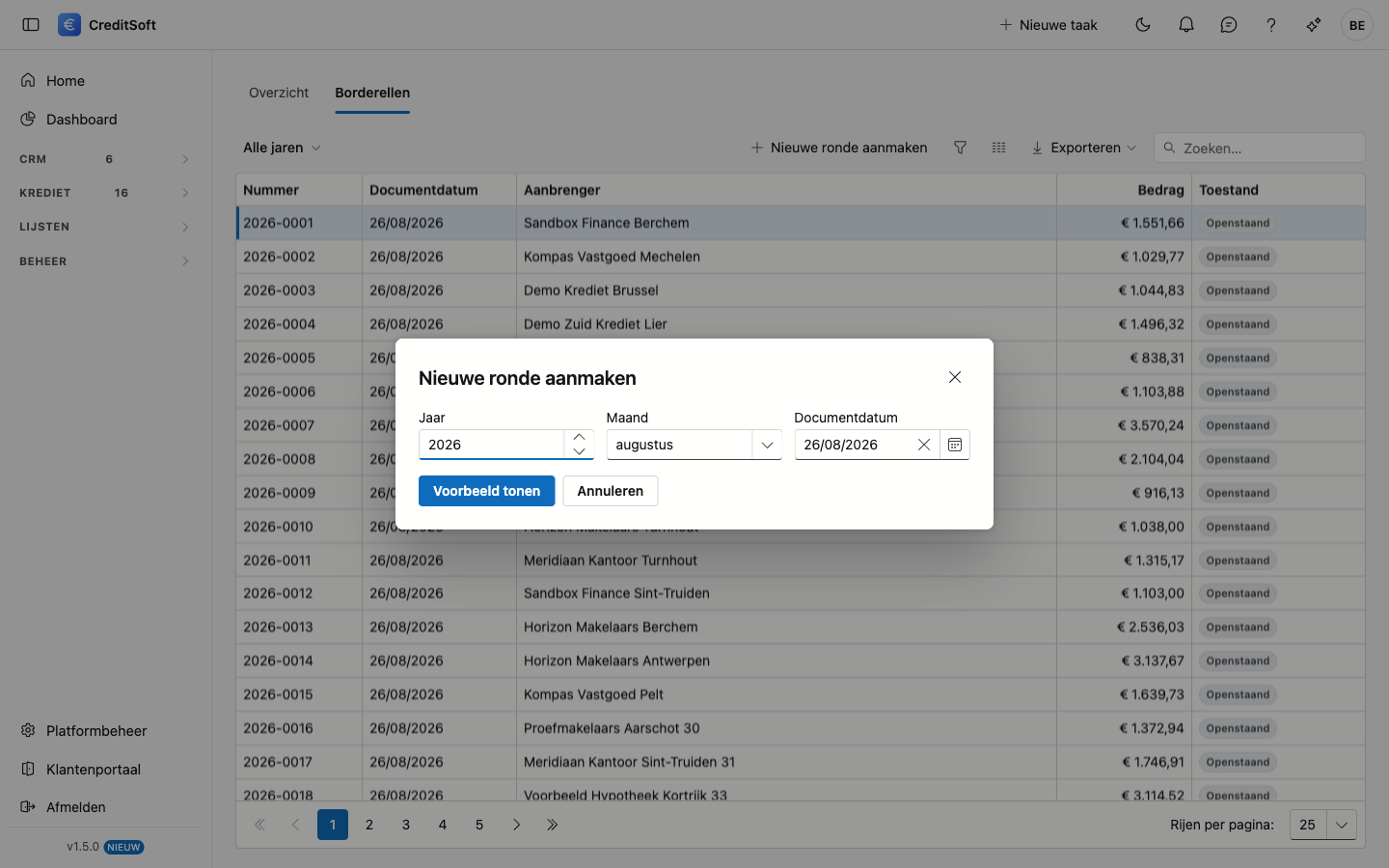This screenshot has height=868, width=1389.
Task: Open the BE user avatar menu
Action: [x=1357, y=25]
